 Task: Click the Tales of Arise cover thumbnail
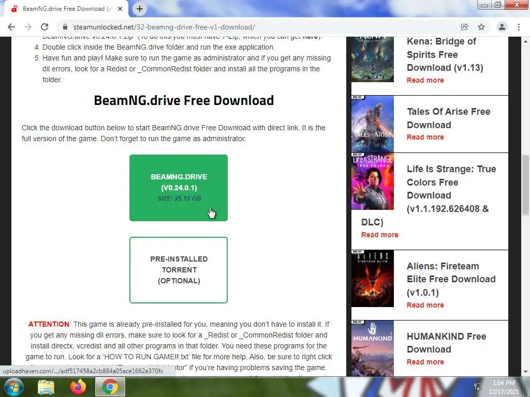373,124
